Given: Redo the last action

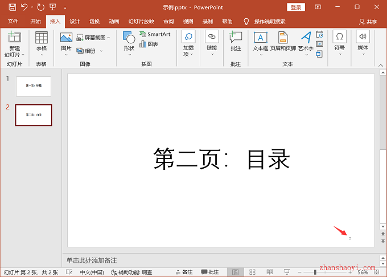Looking at the screenshot, I should (41, 7).
